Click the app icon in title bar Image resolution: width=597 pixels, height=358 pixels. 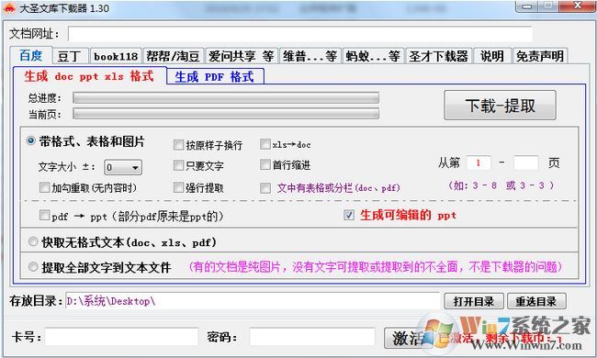point(9,7)
